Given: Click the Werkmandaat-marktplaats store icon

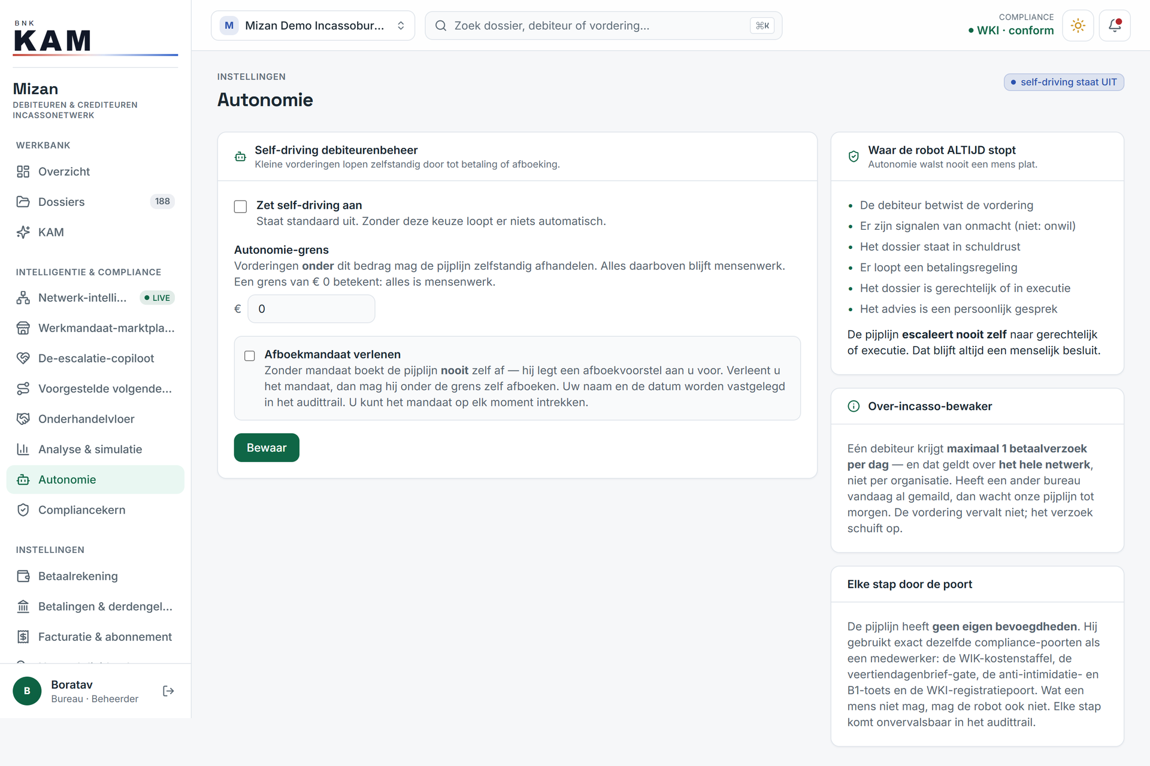Looking at the screenshot, I should (x=23, y=328).
